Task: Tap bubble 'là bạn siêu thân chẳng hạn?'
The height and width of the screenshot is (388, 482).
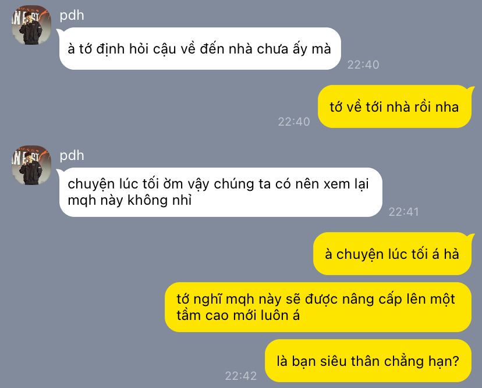Action: [368, 361]
